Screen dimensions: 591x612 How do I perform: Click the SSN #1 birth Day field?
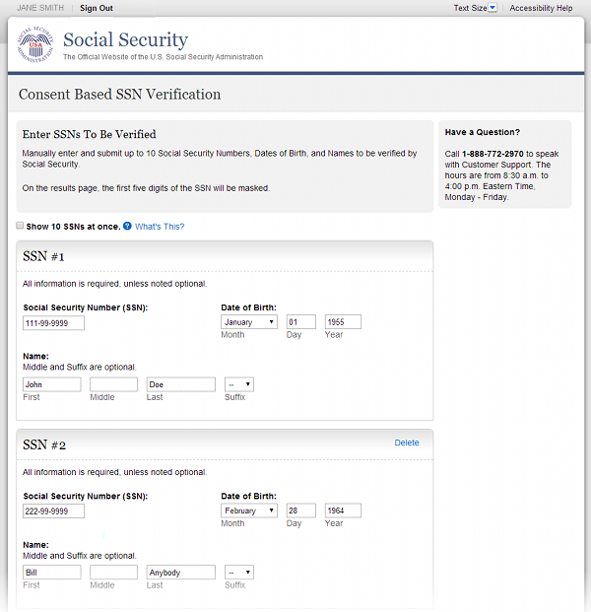tap(300, 322)
